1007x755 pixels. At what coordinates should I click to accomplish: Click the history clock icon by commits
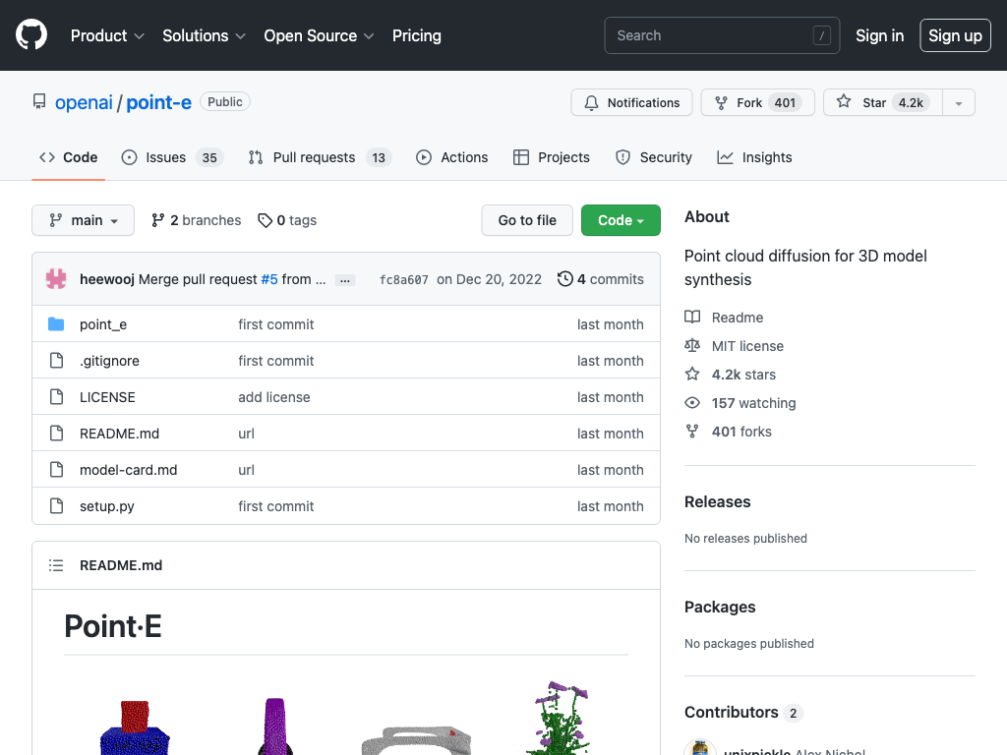tap(565, 279)
